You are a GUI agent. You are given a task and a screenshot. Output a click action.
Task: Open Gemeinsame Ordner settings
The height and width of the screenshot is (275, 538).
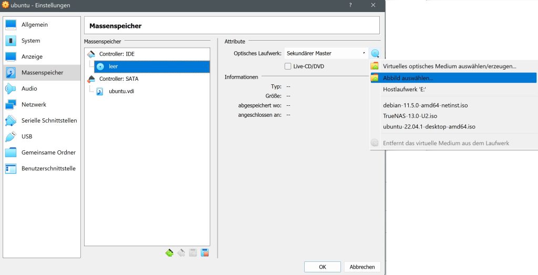(42, 152)
